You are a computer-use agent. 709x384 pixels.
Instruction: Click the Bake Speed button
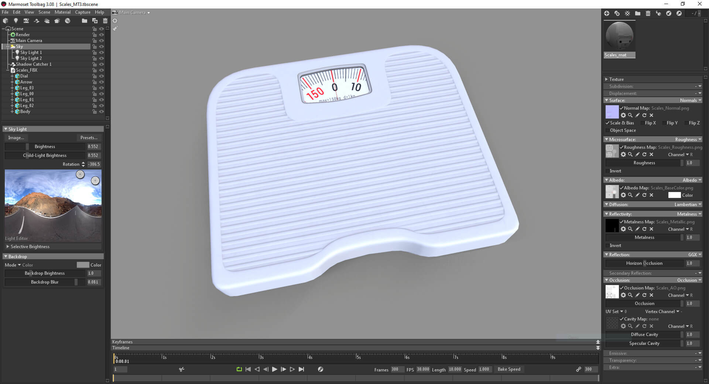coord(509,369)
